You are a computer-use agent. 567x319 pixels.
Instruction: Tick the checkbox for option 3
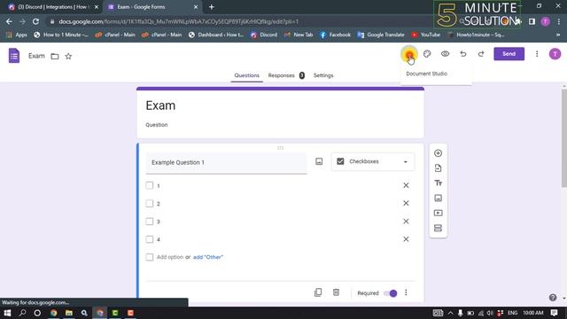pos(150,222)
